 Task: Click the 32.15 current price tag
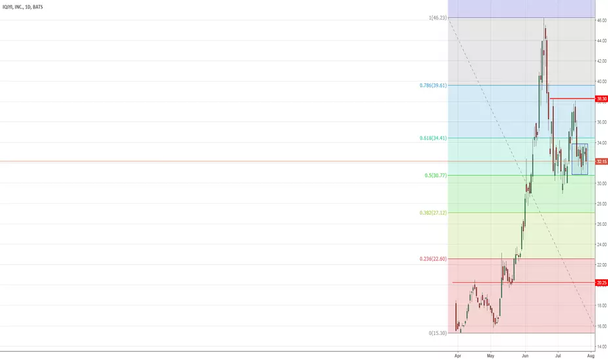coord(601,161)
